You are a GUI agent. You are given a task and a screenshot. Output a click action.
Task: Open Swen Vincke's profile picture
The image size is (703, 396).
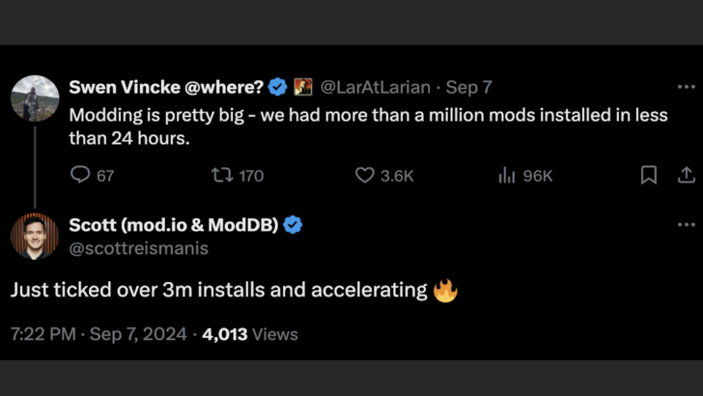[35, 98]
